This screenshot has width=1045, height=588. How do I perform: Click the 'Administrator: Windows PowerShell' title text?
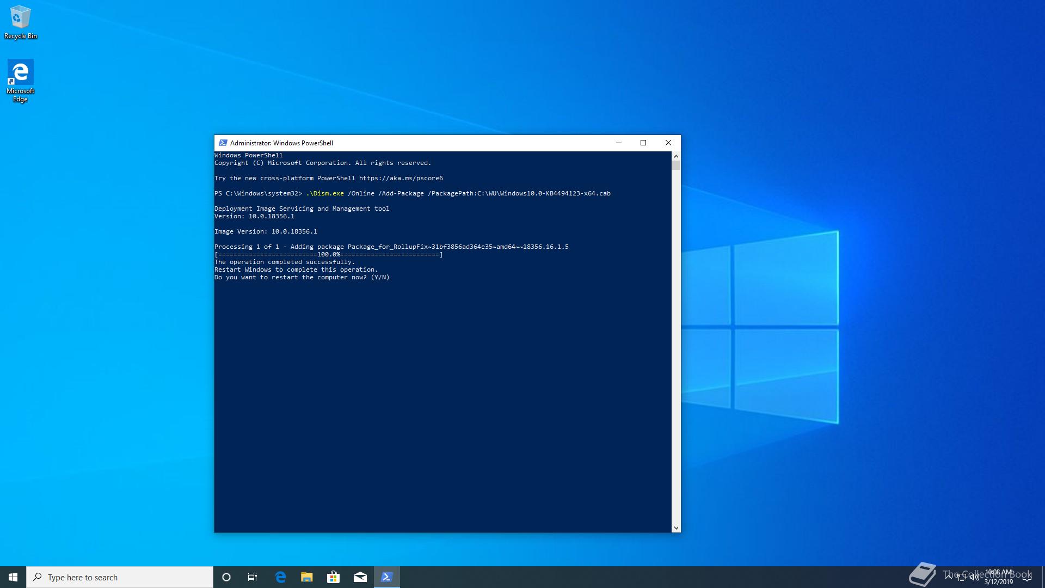coord(281,143)
